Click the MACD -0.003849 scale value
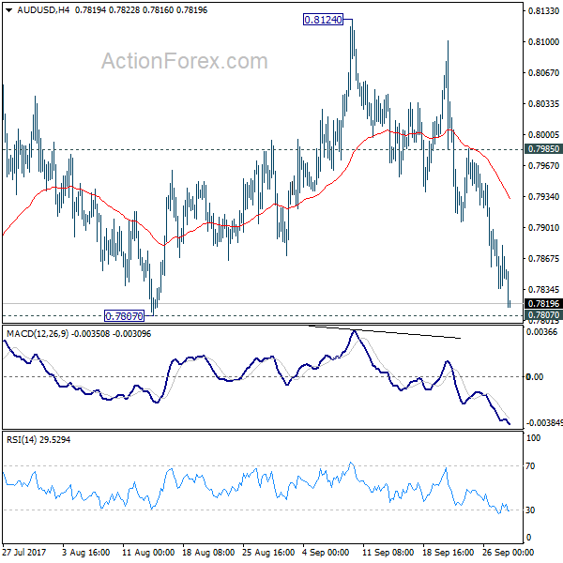 (544, 423)
